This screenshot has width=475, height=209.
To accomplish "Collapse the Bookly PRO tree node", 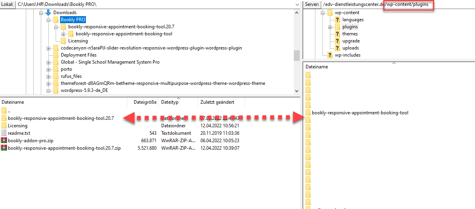I will 49,20.
